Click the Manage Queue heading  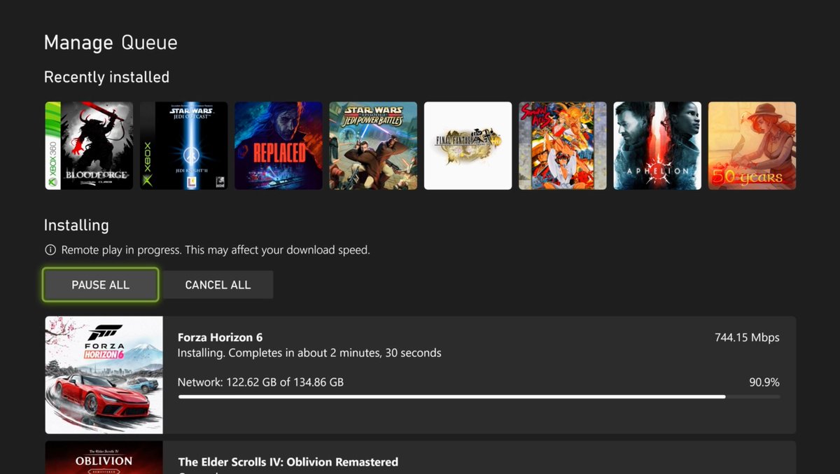[111, 43]
